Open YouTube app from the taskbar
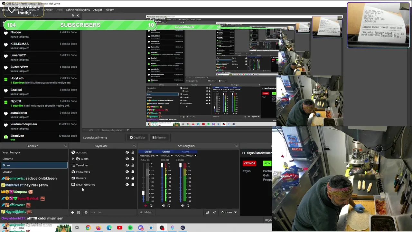 [120, 228]
